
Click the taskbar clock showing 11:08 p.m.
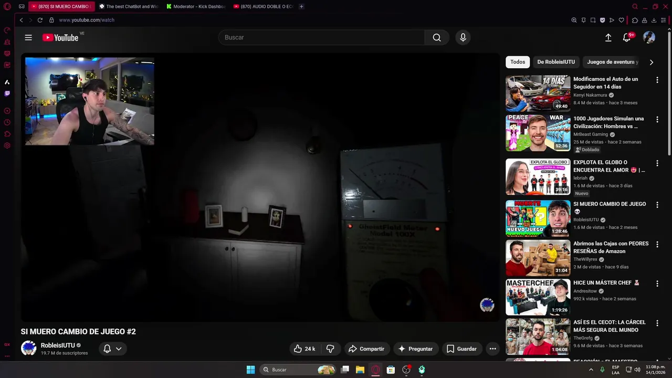pos(655,370)
